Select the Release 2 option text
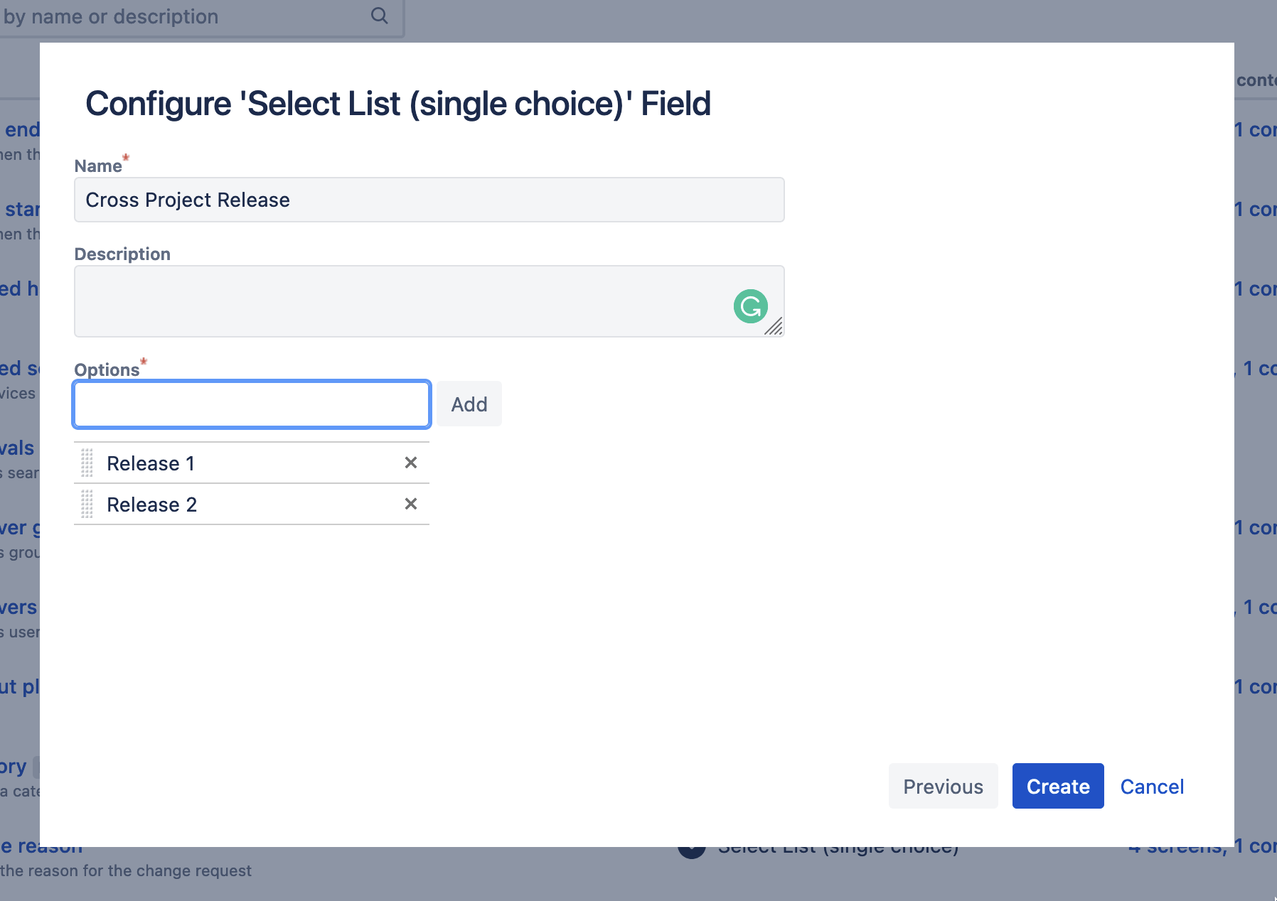 (x=151, y=505)
